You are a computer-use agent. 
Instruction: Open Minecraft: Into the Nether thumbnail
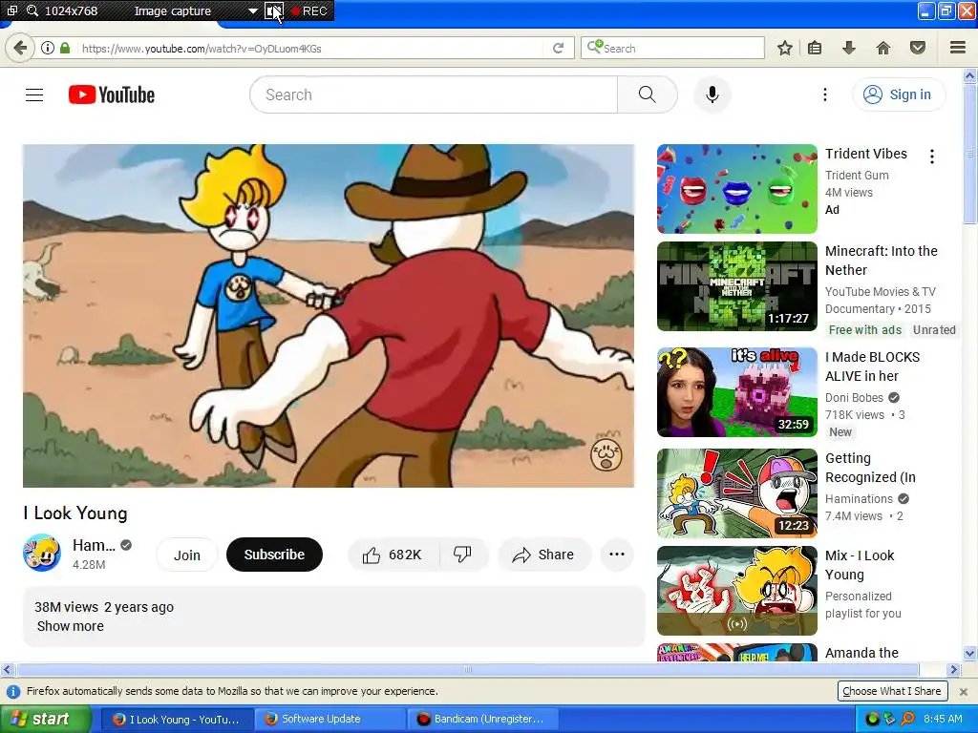737,286
